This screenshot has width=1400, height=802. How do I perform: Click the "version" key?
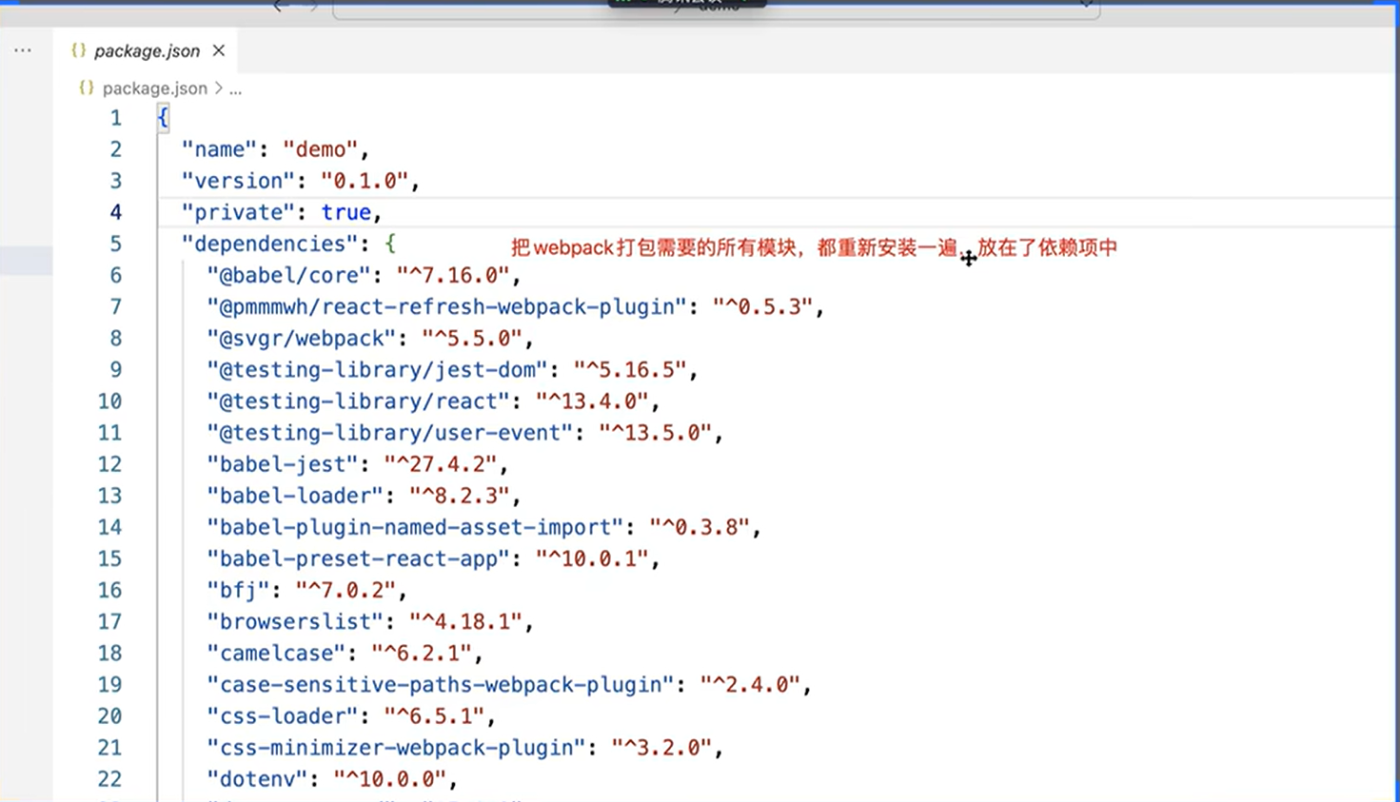(239, 181)
